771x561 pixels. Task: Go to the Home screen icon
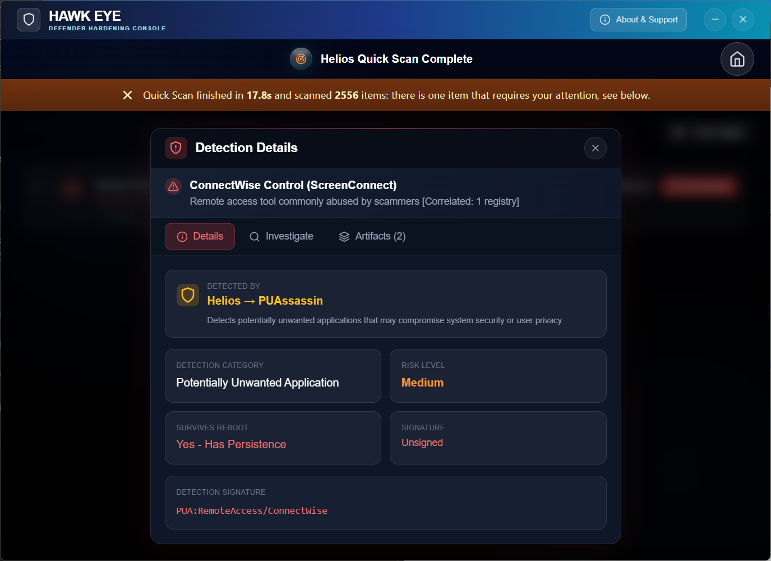(737, 59)
